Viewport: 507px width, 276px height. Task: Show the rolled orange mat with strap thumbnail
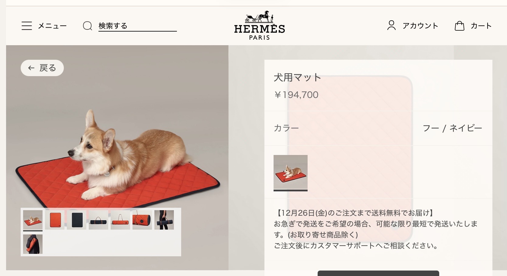point(120,220)
